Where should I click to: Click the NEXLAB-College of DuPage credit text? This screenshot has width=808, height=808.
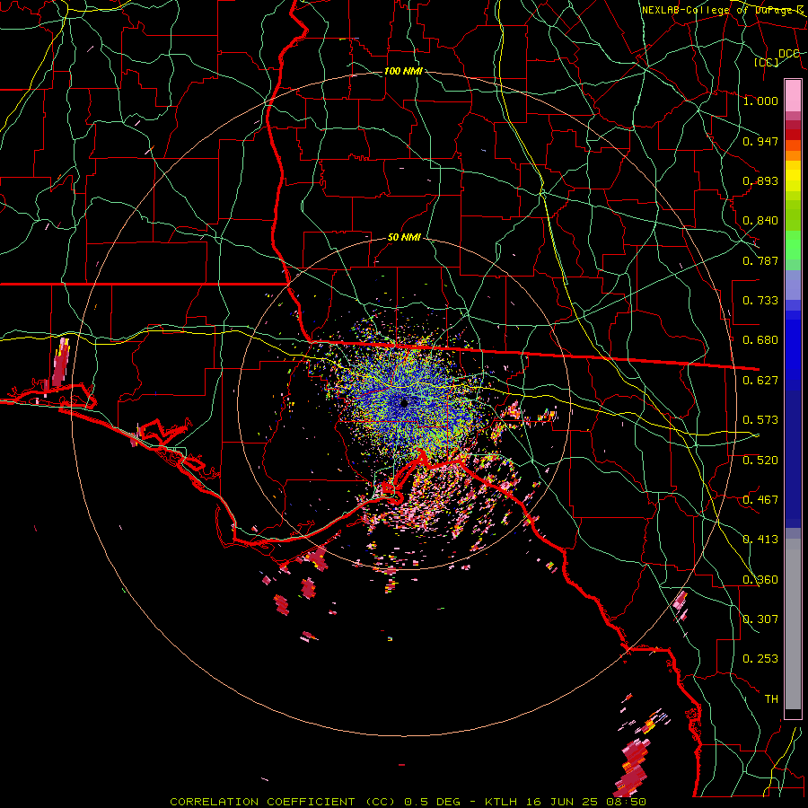click(723, 10)
